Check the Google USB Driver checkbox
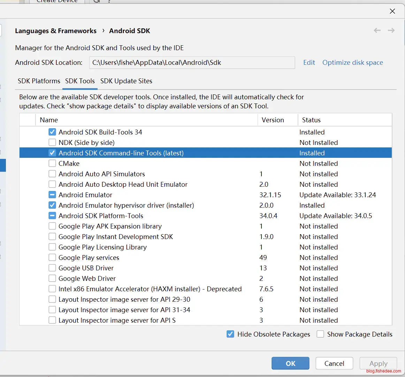Viewport: 405px width, 377px height. 52,268
